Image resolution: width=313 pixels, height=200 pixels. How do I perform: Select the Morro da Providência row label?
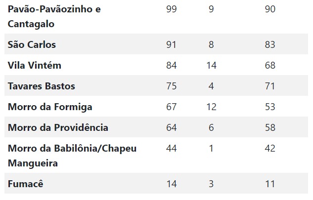58,127
